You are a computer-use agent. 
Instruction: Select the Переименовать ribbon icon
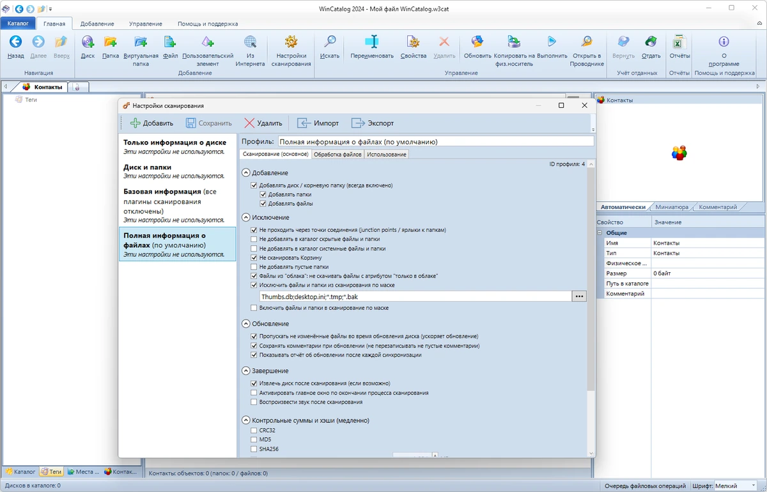point(372,42)
